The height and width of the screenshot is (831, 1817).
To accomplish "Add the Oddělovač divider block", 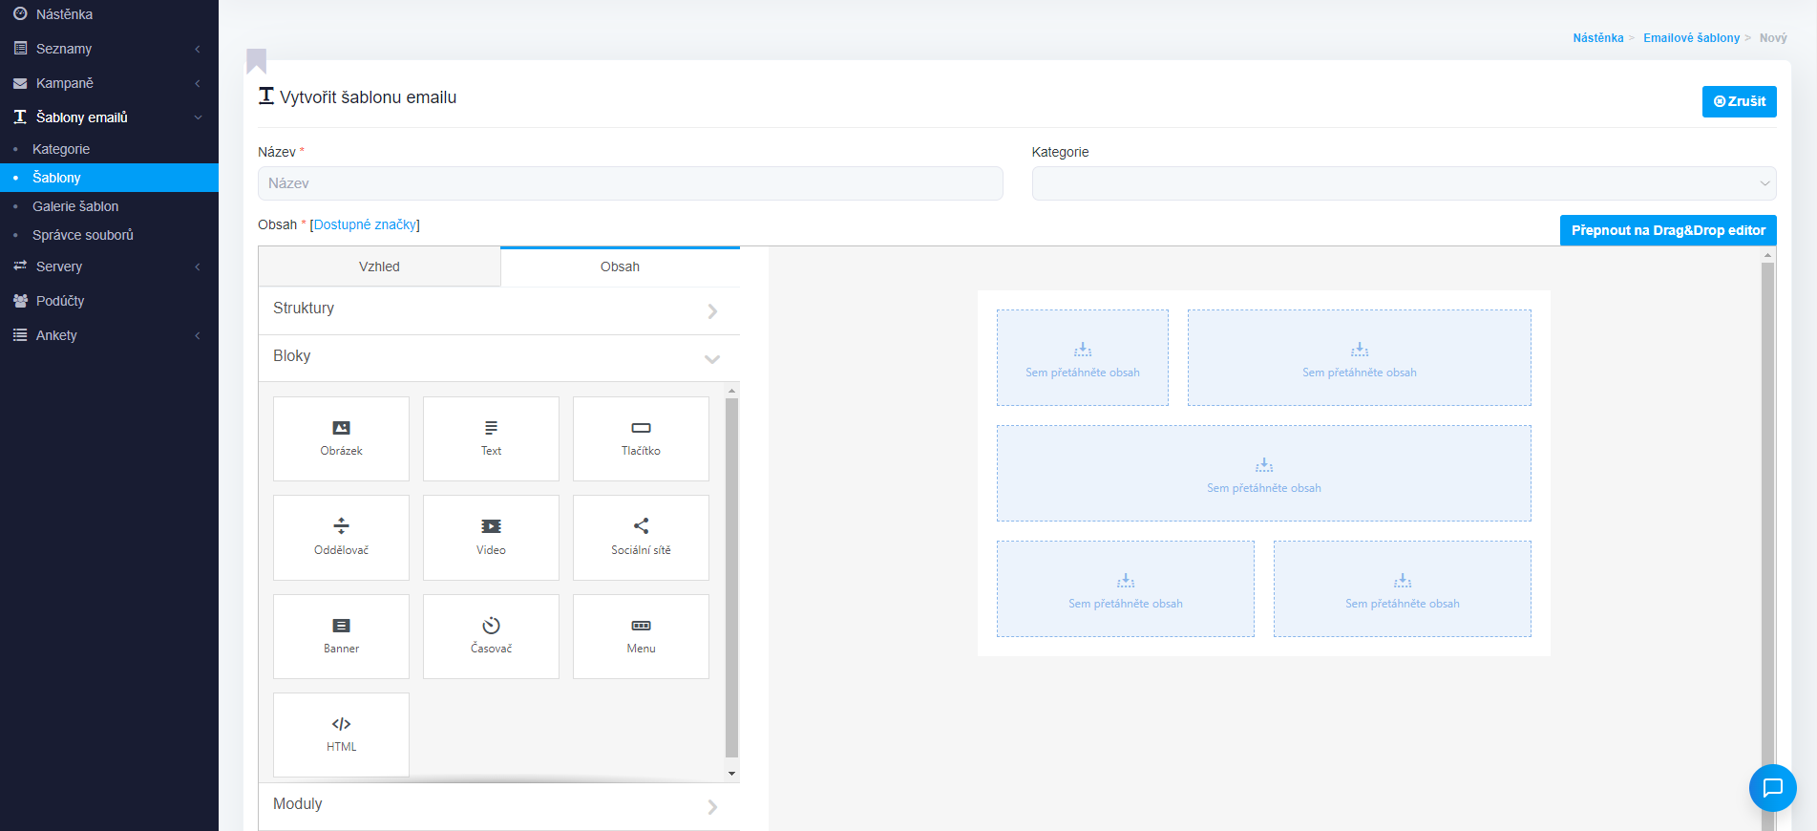I will tap(341, 538).
